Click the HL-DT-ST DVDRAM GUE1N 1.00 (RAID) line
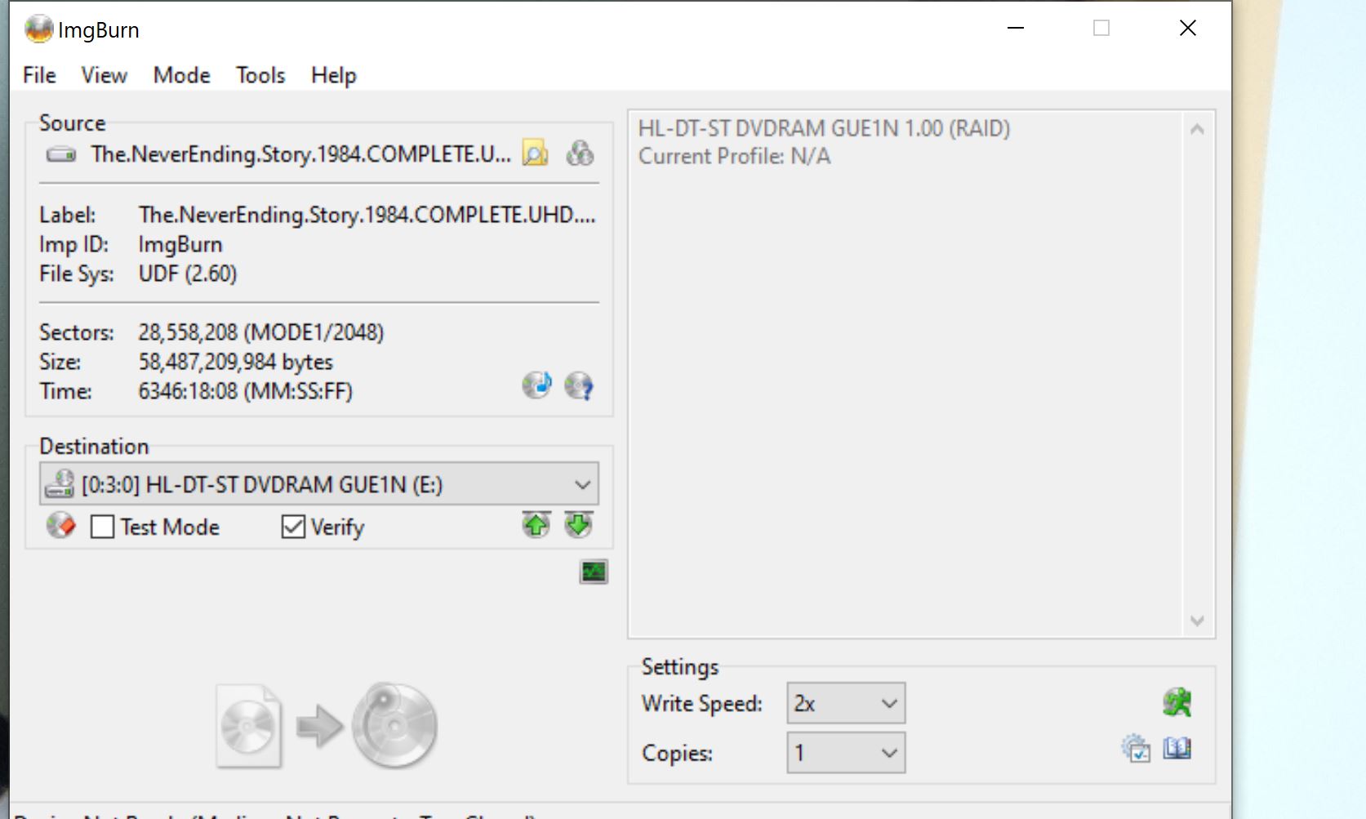The width and height of the screenshot is (1366, 819). click(824, 128)
